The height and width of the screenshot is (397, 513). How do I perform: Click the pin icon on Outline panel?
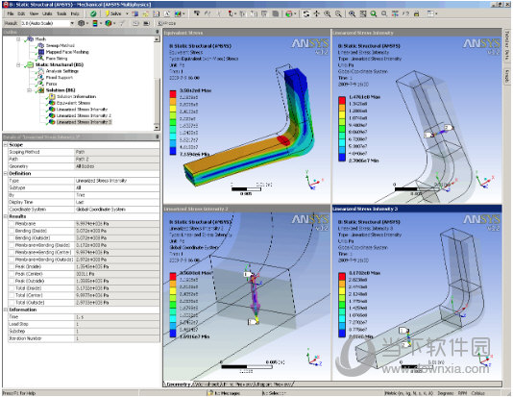[158, 32]
